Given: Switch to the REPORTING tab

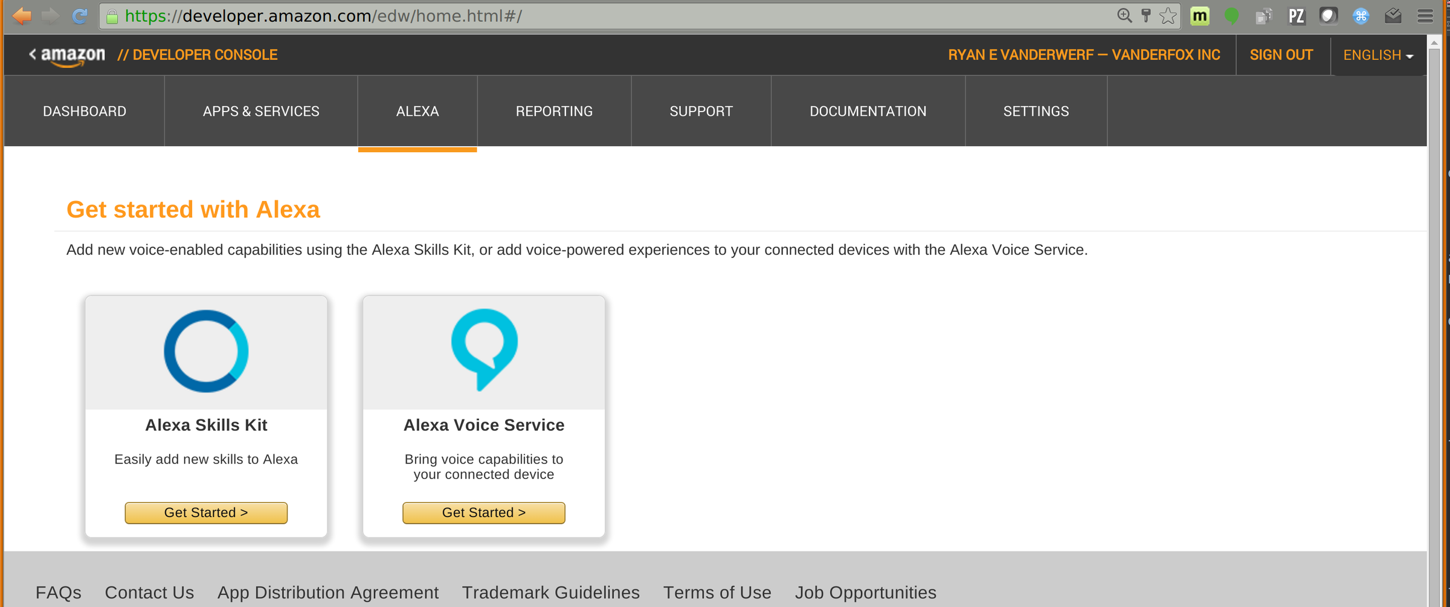Looking at the screenshot, I should coord(554,111).
